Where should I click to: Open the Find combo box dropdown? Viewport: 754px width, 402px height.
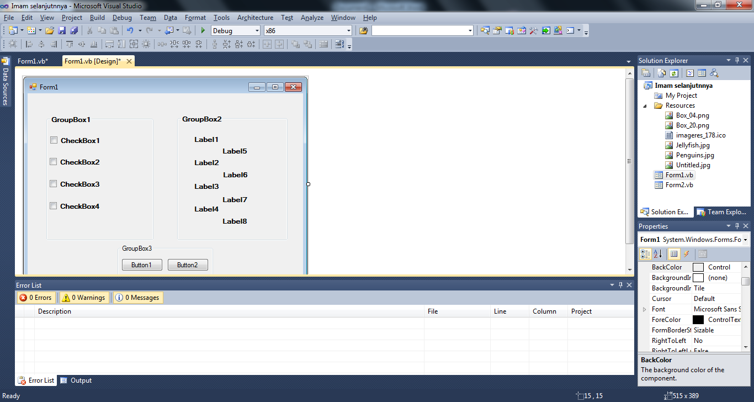(x=470, y=31)
